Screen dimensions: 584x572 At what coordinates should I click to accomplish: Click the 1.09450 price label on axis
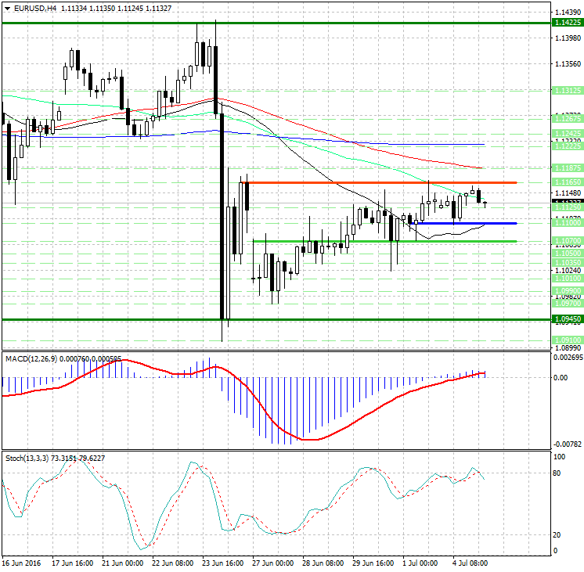(567, 319)
